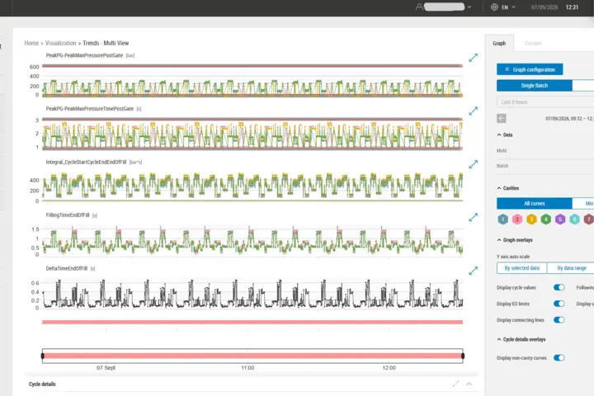This screenshot has width=594, height=396.
Task: Click the Trends - Multi View breadcrumb text
Action: pyautogui.click(x=106, y=43)
